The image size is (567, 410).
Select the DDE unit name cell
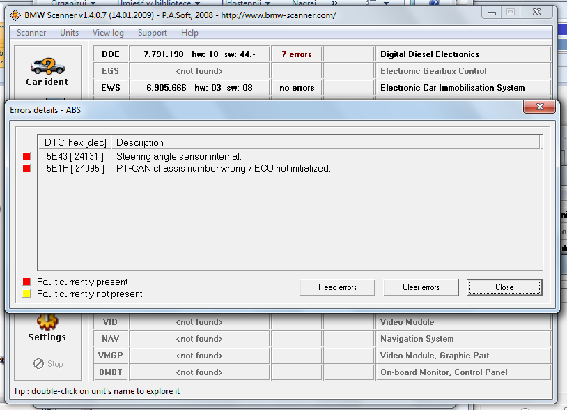click(111, 54)
